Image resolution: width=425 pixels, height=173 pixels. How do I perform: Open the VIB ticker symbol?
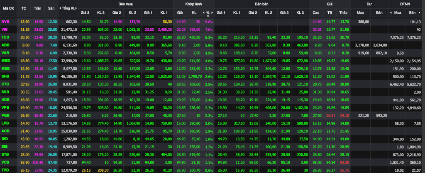click(4, 29)
